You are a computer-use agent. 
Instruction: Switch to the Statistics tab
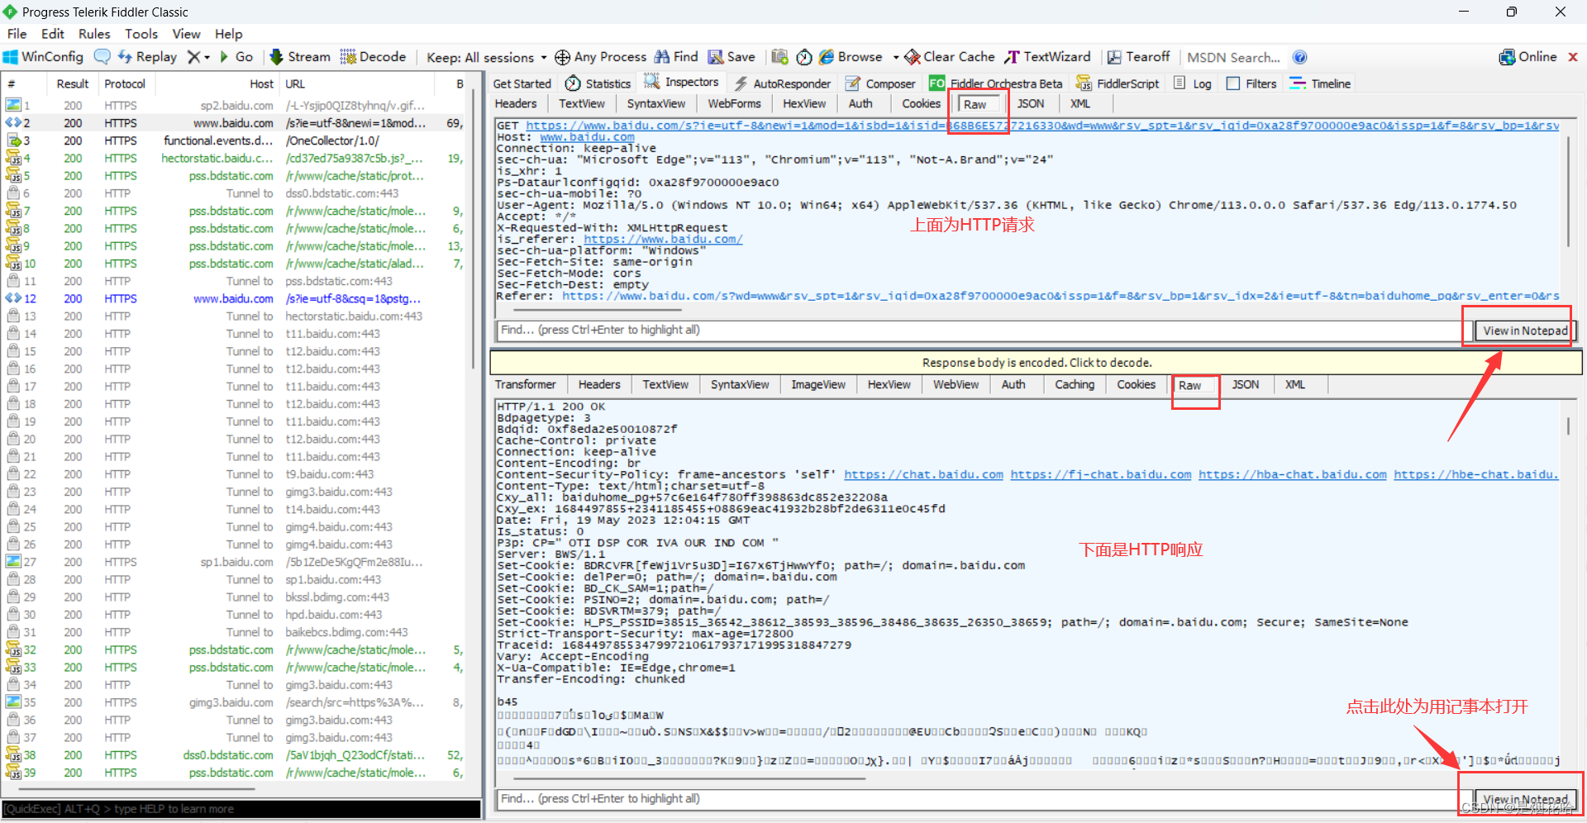[x=598, y=83]
